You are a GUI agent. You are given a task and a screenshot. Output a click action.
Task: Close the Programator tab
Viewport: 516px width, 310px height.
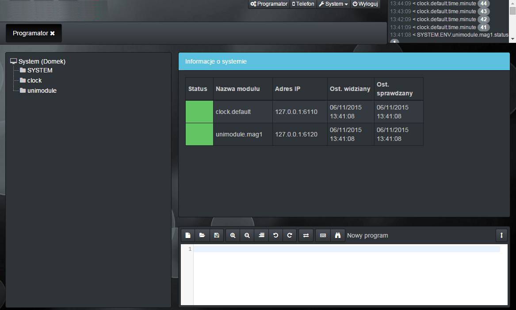coord(53,33)
